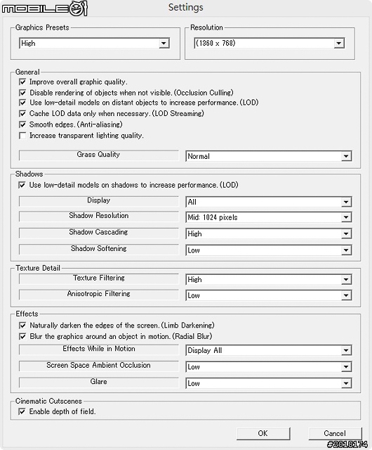Click the Mobile01 logo watermark

[44, 8]
